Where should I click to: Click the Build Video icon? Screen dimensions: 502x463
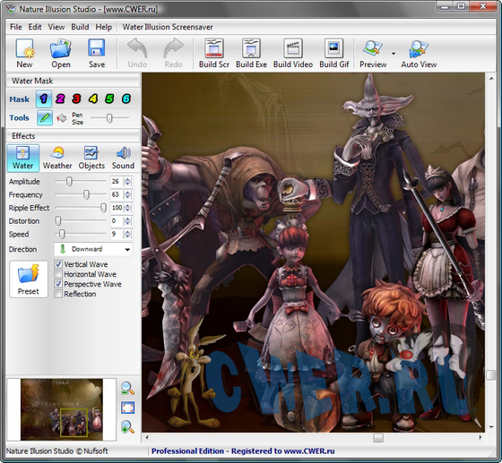tap(293, 54)
